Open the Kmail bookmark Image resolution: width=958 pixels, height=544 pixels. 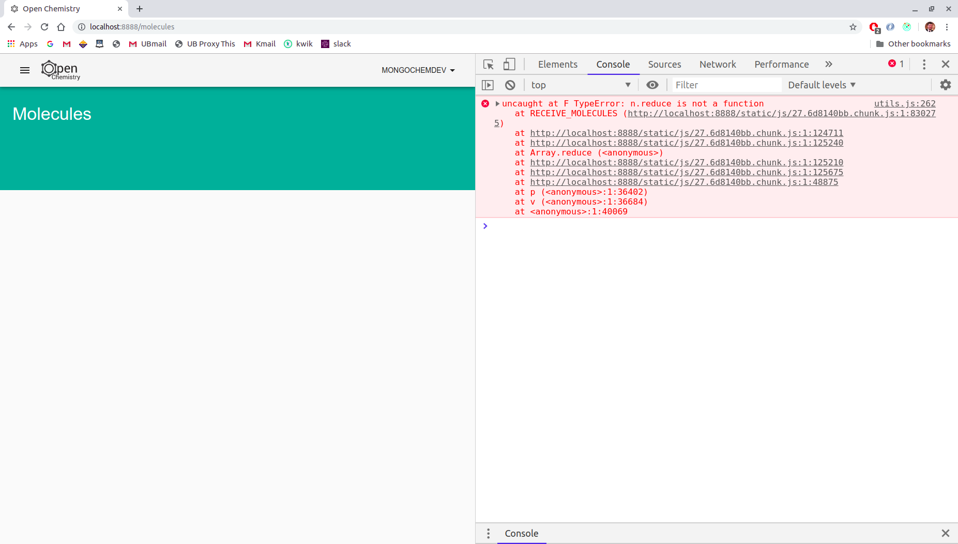[x=260, y=44]
